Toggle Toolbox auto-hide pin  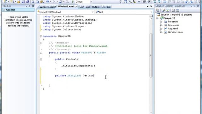29,6
